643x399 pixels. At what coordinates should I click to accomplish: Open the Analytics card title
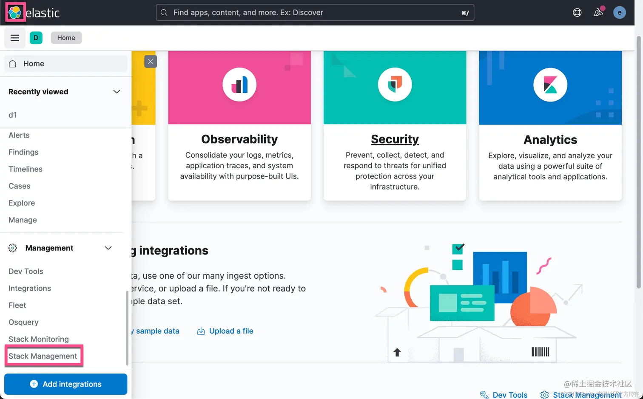550,140
